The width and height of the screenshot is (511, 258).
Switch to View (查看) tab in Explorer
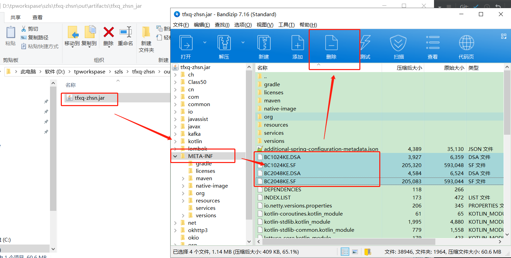pos(37,17)
